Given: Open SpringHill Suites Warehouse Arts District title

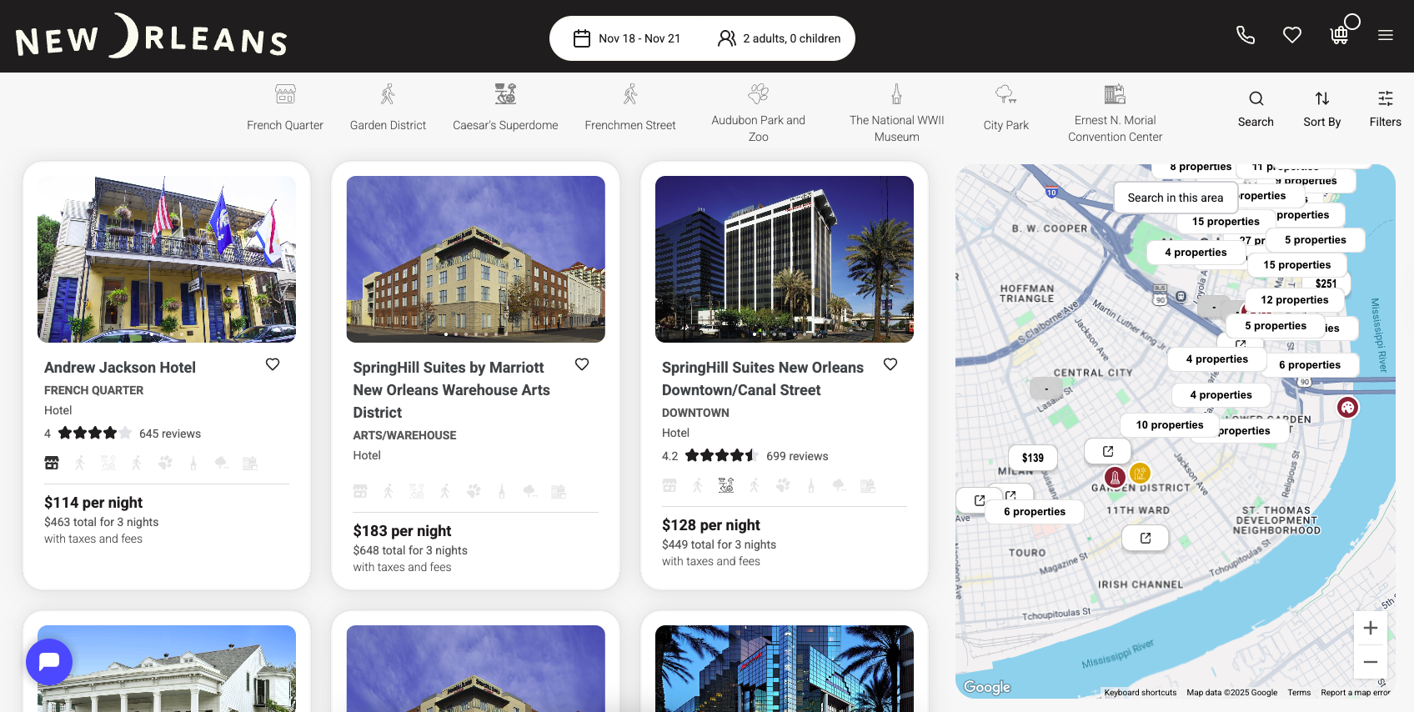Looking at the screenshot, I should tap(452, 390).
